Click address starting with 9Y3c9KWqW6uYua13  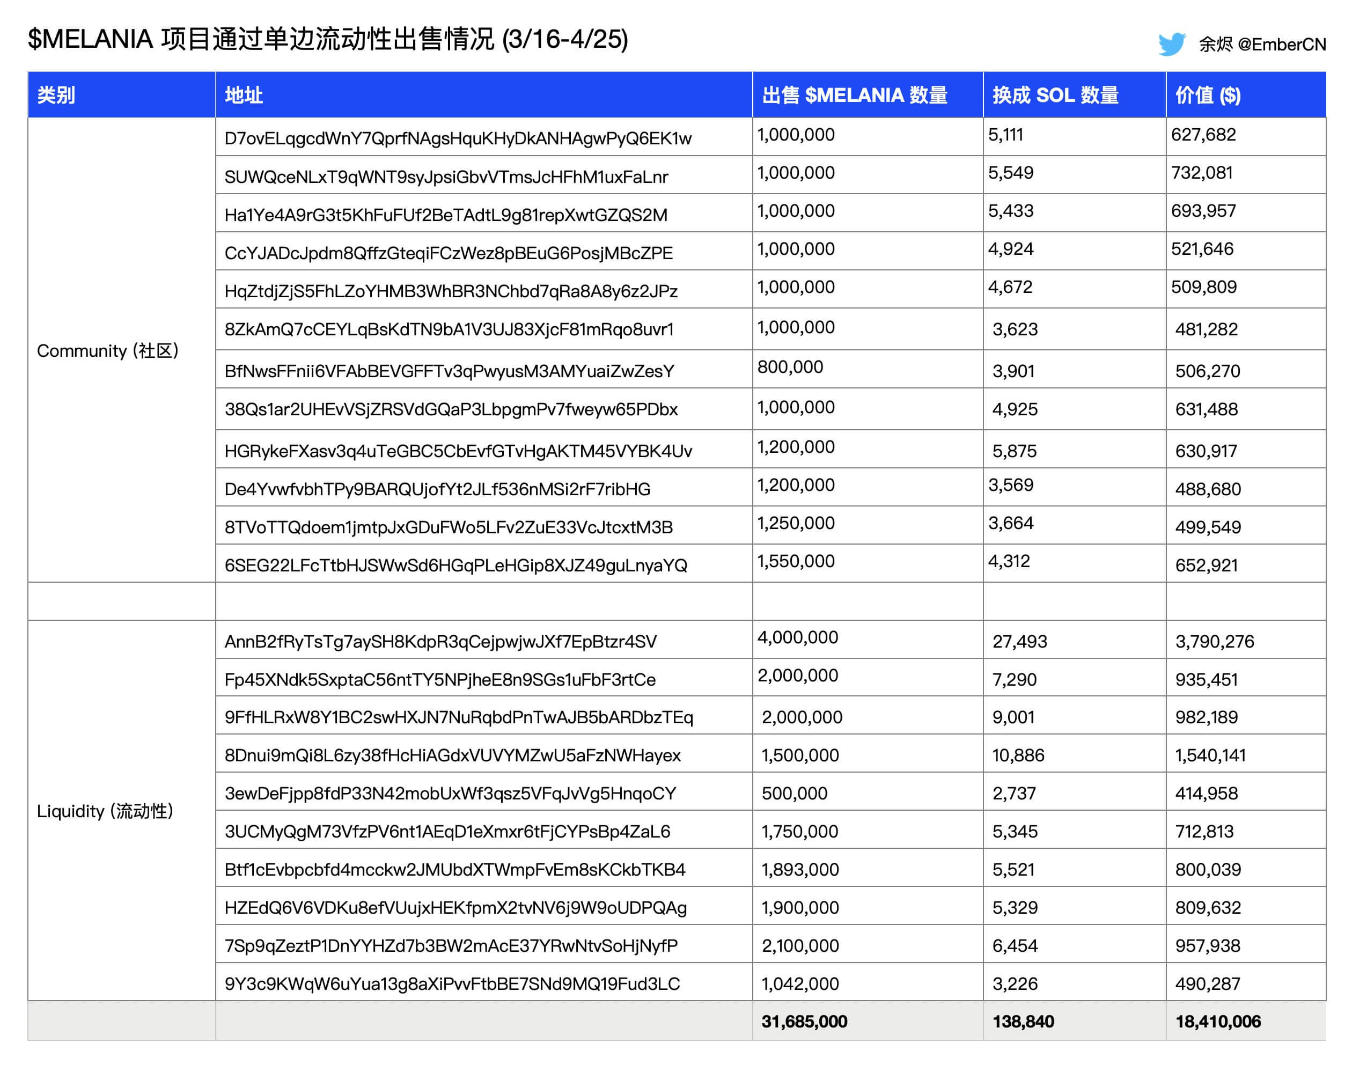452,983
